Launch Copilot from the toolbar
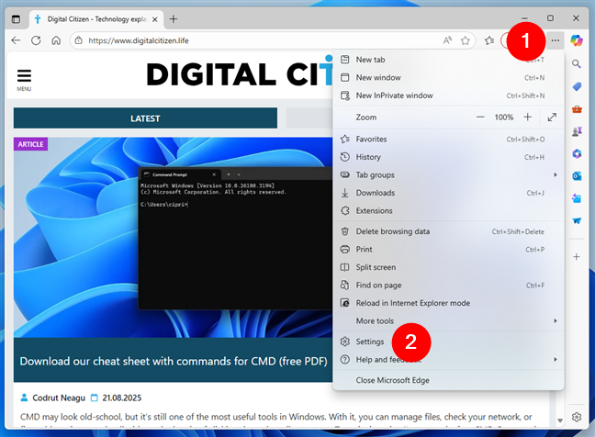Screen dimensions: 595x437 tap(577, 40)
